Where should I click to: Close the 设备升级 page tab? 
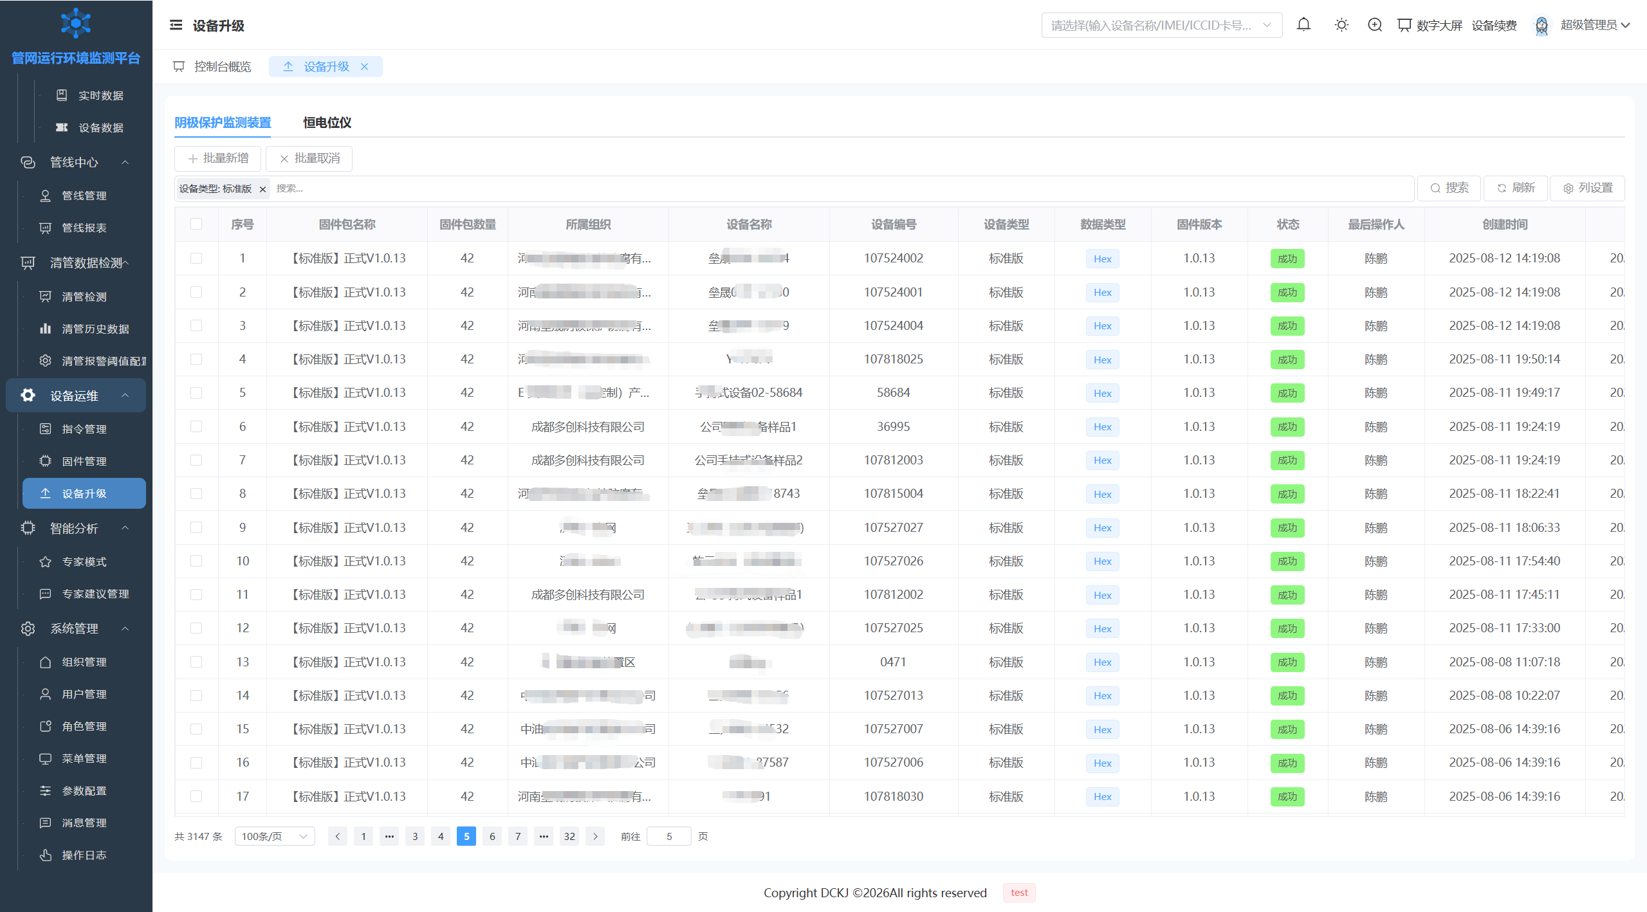pyautogui.click(x=365, y=66)
